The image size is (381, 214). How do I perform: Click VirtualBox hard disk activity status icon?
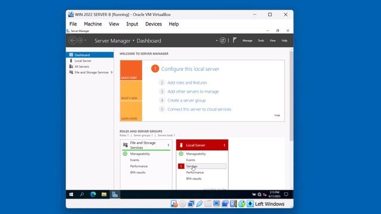click(x=174, y=204)
